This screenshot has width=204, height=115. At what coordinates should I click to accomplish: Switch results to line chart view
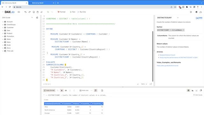[x=197, y=90]
